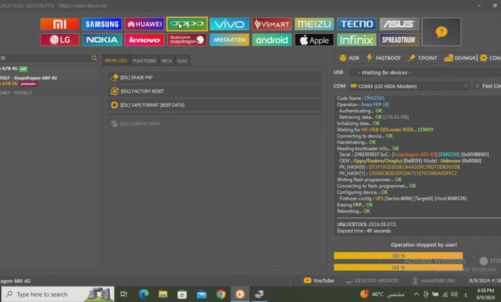The width and height of the screenshot is (501, 302).
Task: Click the model search input field
Action: 45,58
